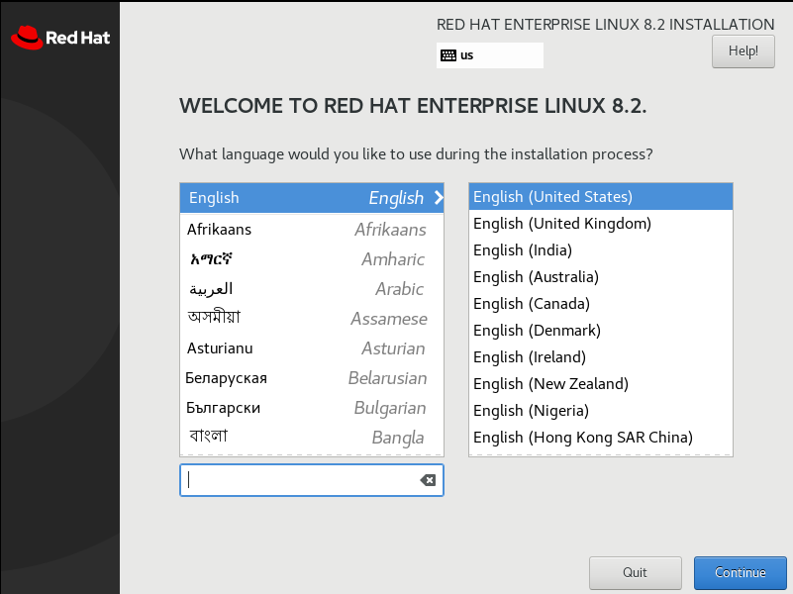Select Български (Bulgarian) language
The image size is (793, 594).
[x=312, y=408]
